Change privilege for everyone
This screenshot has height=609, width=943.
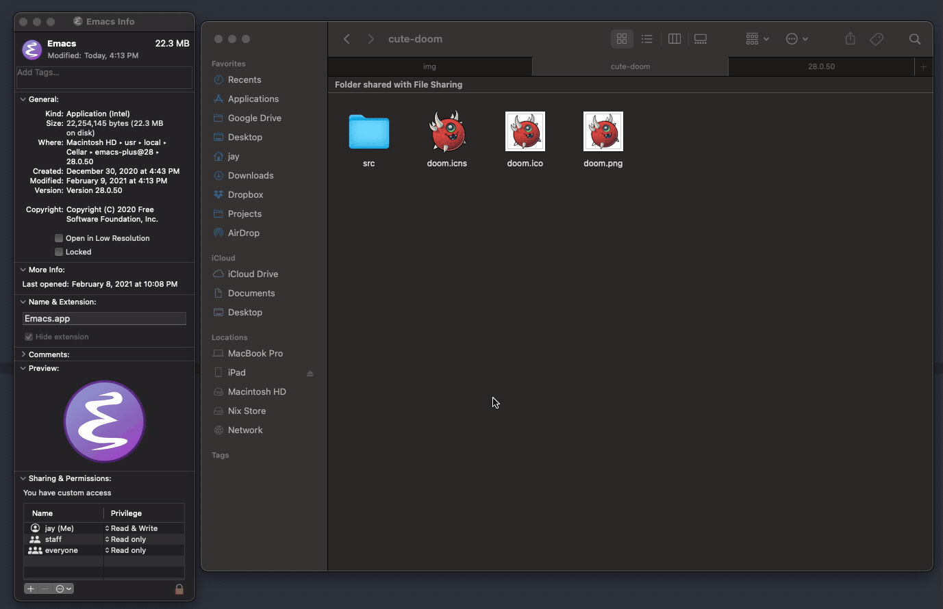(125, 550)
